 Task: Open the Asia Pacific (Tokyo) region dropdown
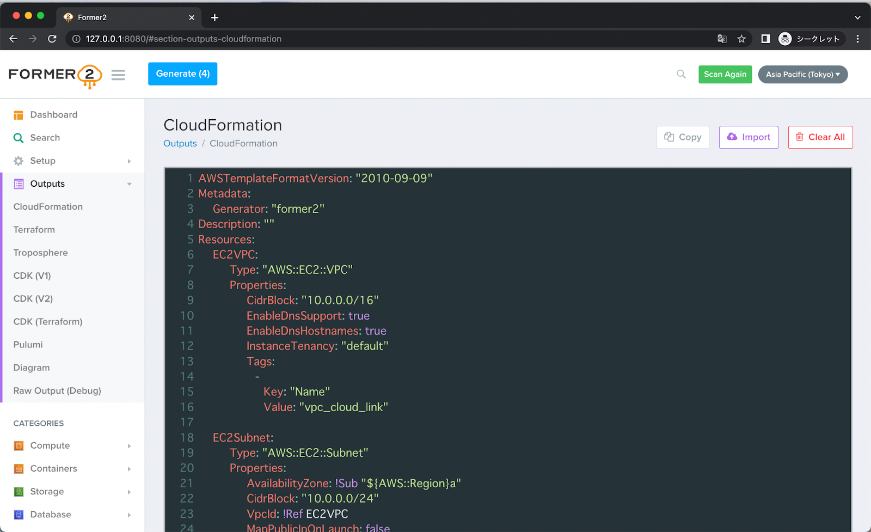coord(802,74)
